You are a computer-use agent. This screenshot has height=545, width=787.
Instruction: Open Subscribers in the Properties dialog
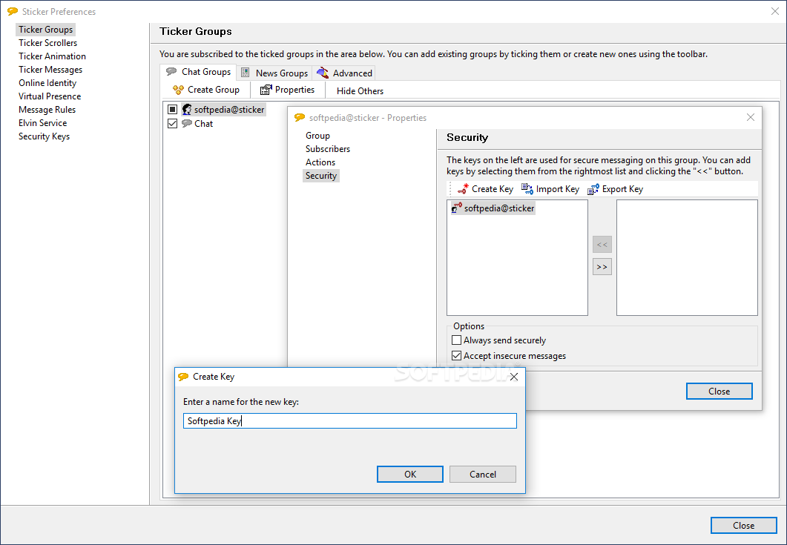click(328, 149)
